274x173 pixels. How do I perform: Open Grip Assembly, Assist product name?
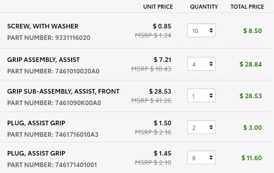pos(43,60)
